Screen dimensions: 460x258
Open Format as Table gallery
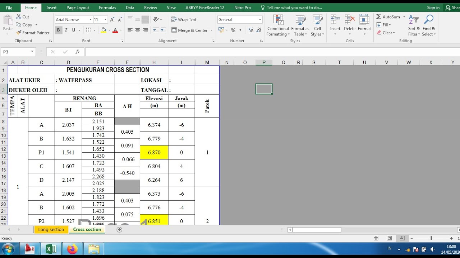click(x=300, y=25)
